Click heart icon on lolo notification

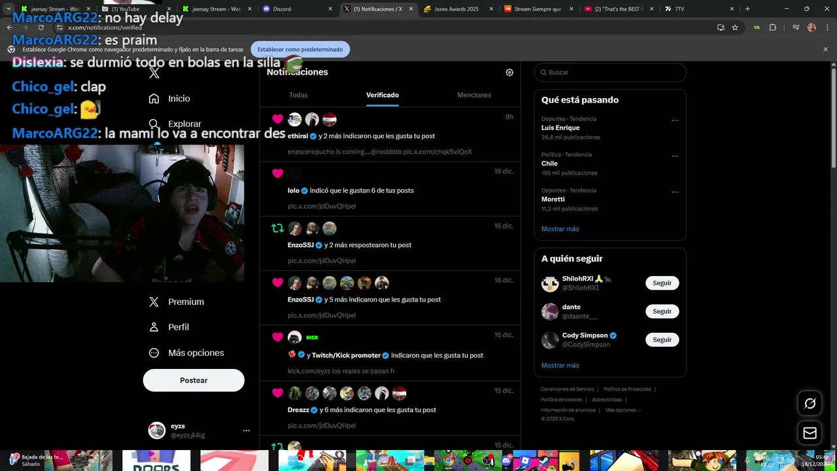point(278,173)
